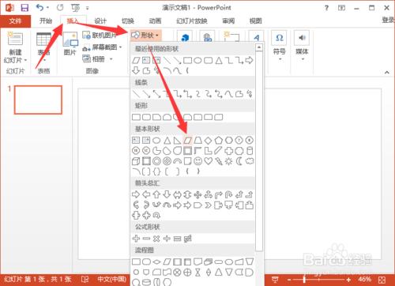Select slide 1 thumbnail
The image size is (395, 286).
pos(38,100)
